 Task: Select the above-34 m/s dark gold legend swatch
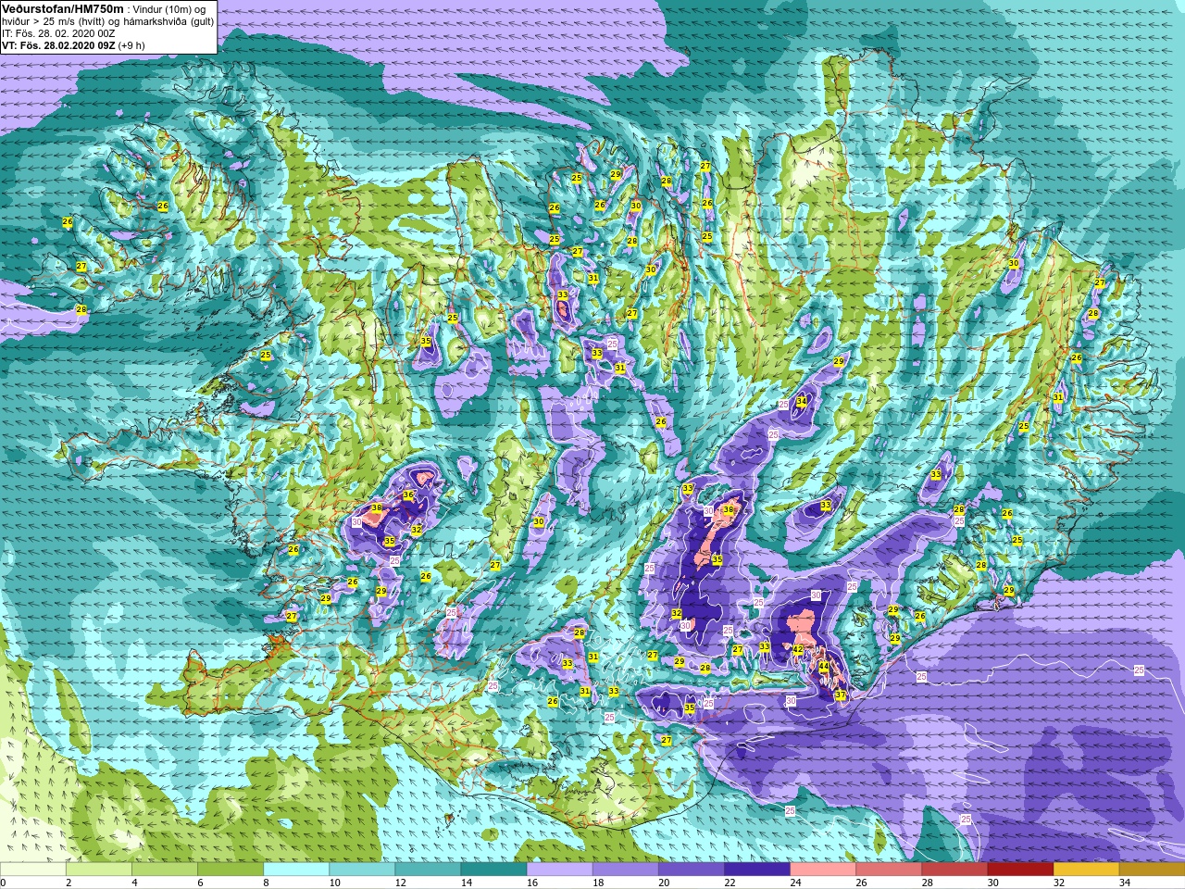point(1152,870)
